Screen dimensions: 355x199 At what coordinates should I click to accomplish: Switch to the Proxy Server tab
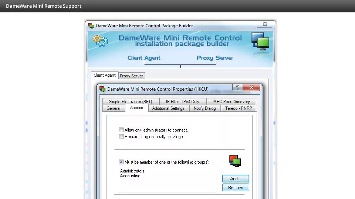click(x=132, y=76)
